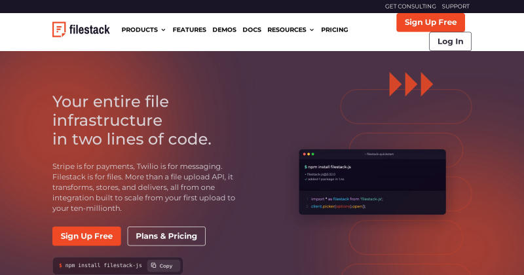The width and height of the screenshot is (524, 275).
Task: Copy the npm install command
Action: tap(163, 266)
